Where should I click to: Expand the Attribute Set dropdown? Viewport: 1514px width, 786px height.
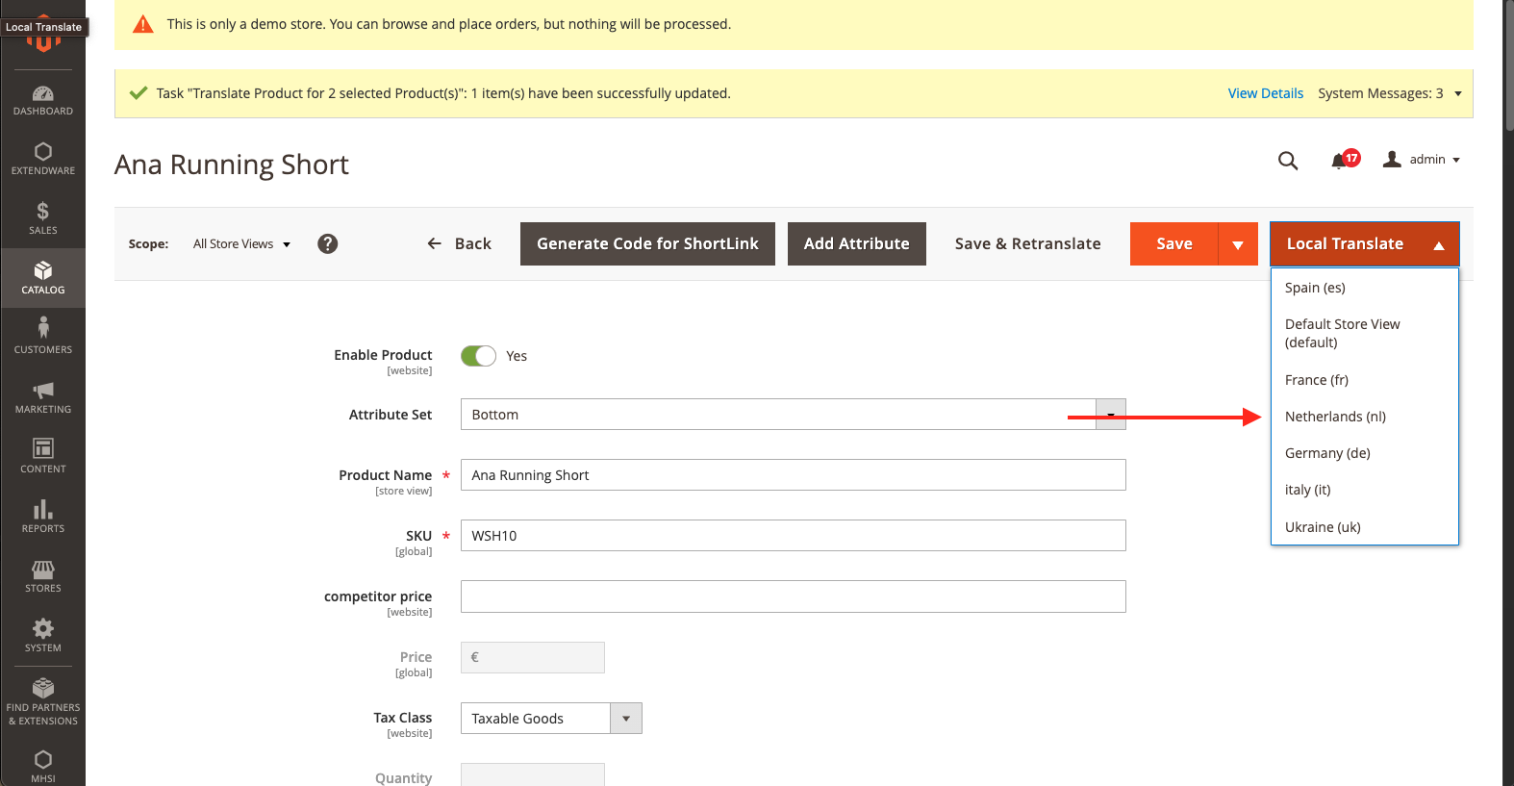pyautogui.click(x=1110, y=415)
